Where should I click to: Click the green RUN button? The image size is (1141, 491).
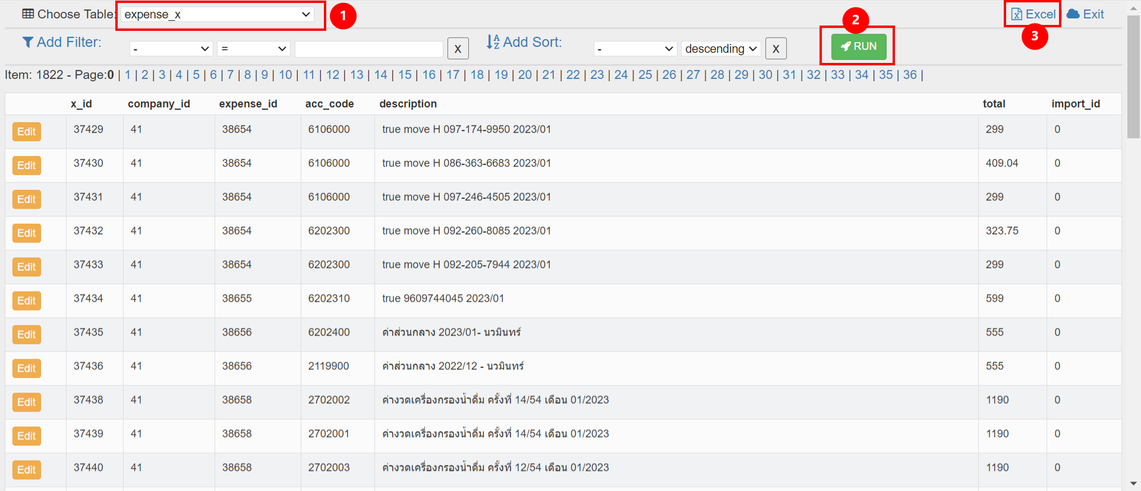pyautogui.click(x=859, y=46)
